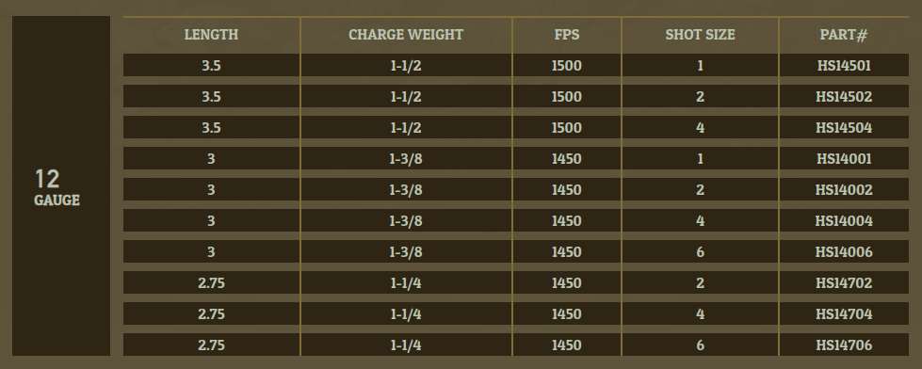
Task: Select part number HS14704
Action: pyautogui.click(x=844, y=315)
